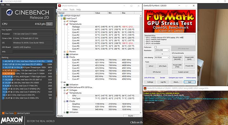Open Compare your score link
The height and width of the screenshot is (125, 228).
[176, 78]
